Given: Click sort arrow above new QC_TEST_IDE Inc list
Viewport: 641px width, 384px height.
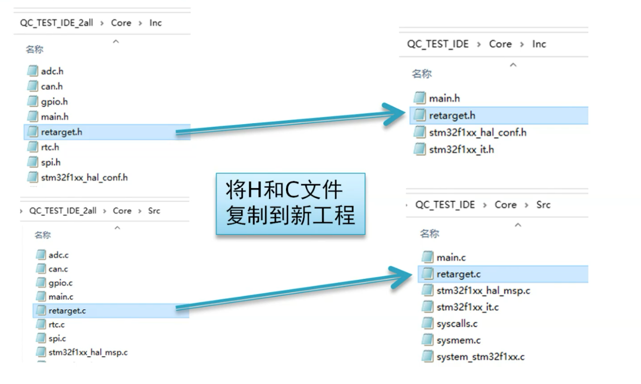Looking at the screenshot, I should point(513,65).
